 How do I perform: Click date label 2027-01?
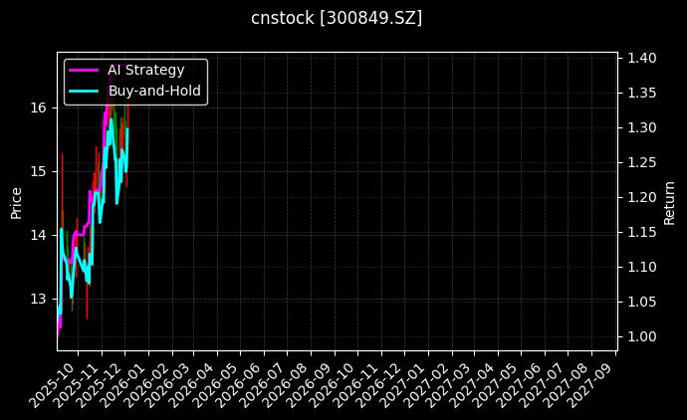coord(404,384)
